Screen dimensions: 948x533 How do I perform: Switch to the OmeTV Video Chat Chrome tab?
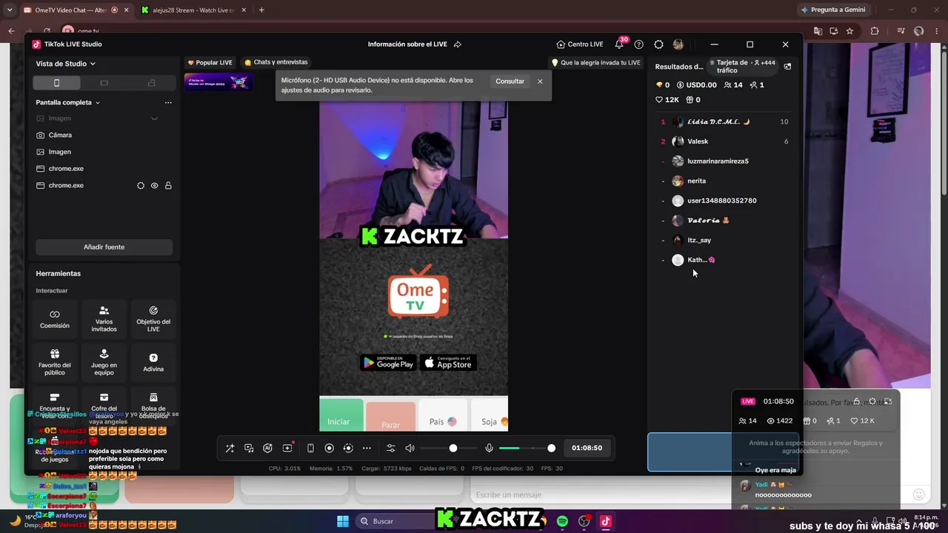coord(72,10)
